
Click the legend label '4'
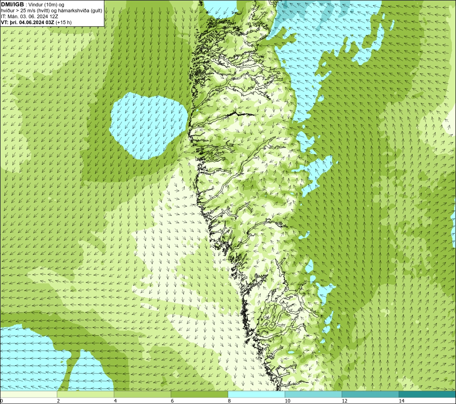coord(115,401)
